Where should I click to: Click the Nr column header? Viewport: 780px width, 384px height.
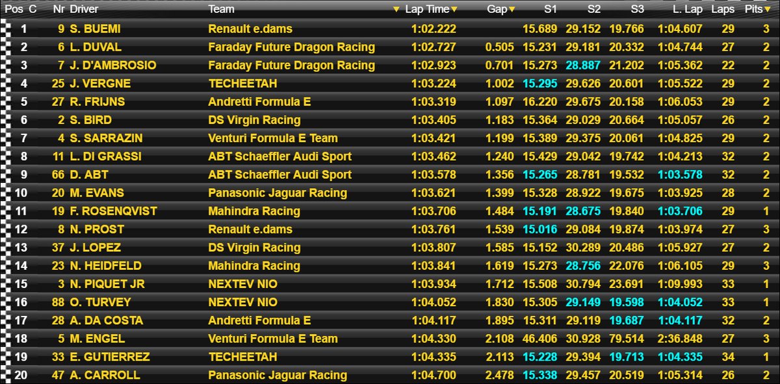pos(58,10)
